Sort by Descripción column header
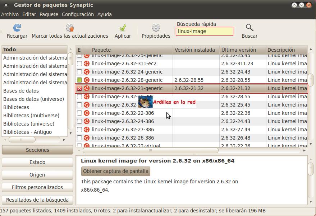The width and height of the screenshot is (316, 216). (287, 50)
